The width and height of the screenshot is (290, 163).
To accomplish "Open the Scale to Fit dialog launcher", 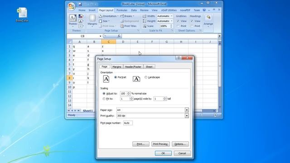I will pyautogui.click(x=172, y=31).
